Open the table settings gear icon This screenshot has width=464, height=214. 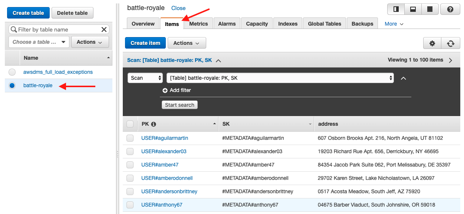point(432,43)
